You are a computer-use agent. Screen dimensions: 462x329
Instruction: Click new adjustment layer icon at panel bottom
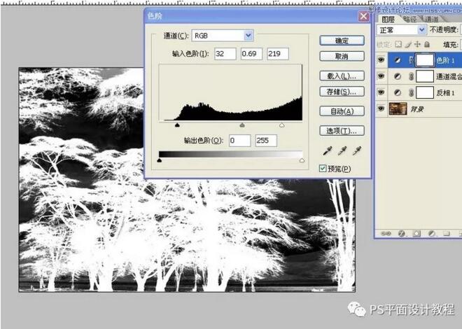[431, 233]
